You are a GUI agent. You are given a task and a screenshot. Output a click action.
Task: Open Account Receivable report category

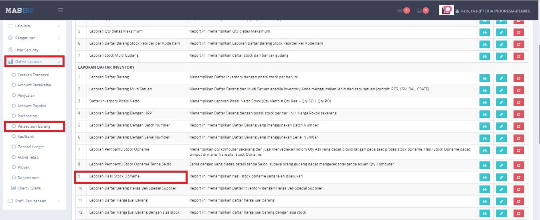[34, 85]
